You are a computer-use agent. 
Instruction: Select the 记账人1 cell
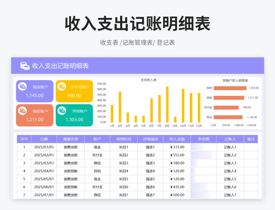coord(230,147)
